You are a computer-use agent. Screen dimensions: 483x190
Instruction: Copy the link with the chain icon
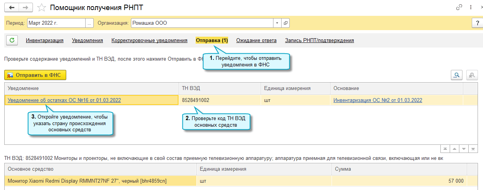pyautogui.click(x=459, y=7)
